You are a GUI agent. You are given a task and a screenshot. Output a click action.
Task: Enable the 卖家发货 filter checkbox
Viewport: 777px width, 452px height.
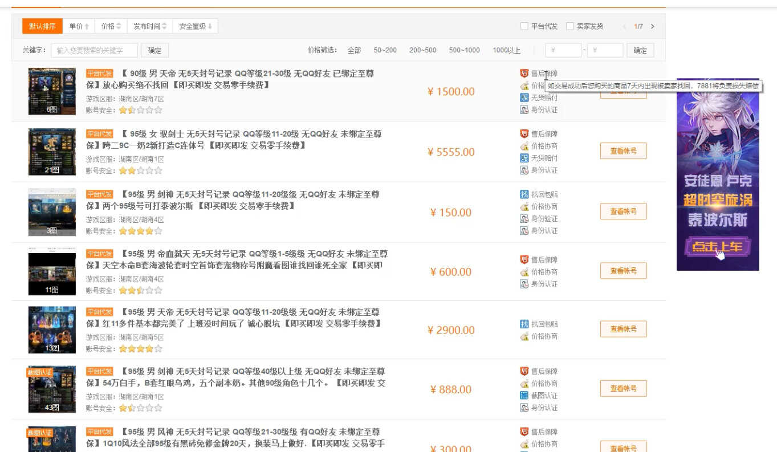click(569, 26)
